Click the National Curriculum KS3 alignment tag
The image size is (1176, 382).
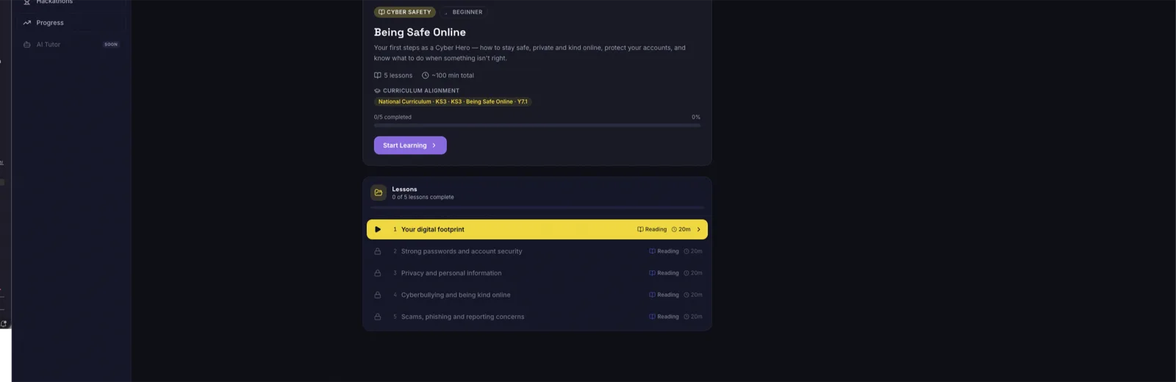[453, 101]
